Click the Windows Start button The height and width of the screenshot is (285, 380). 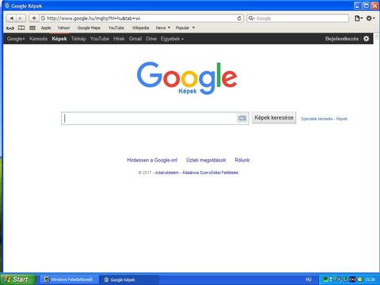[17, 279]
